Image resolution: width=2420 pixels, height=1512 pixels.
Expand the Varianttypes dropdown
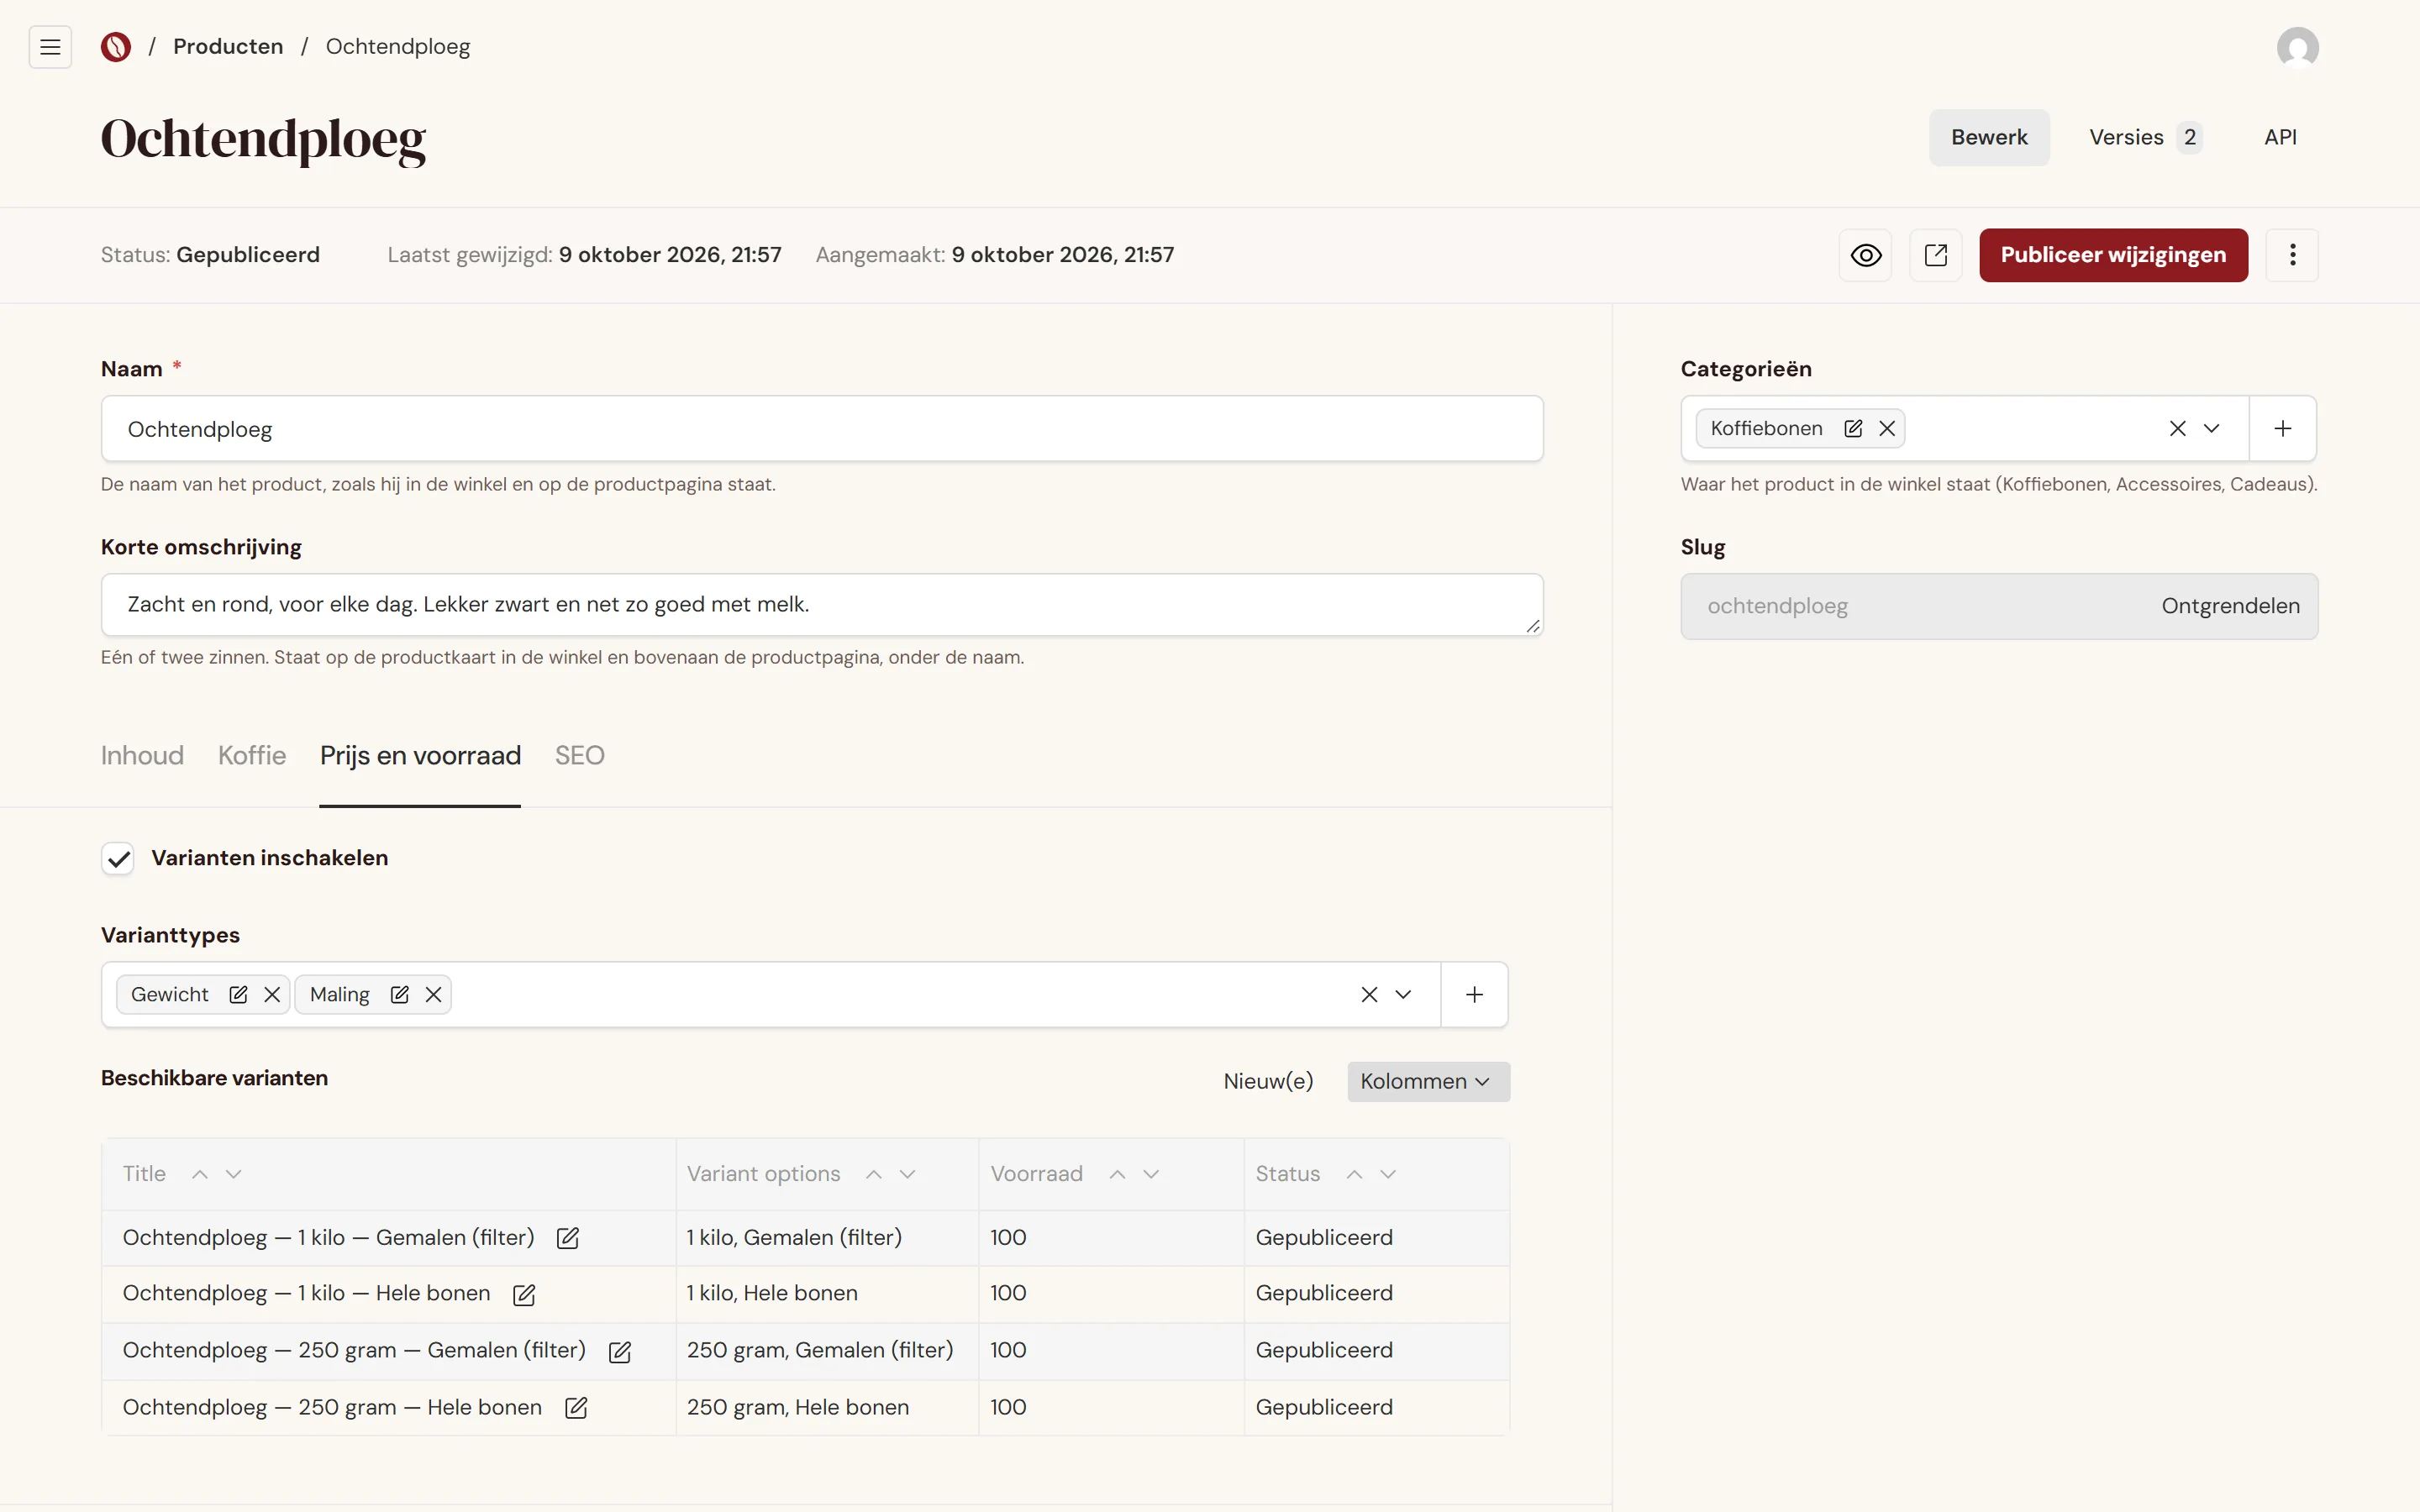1403,994
